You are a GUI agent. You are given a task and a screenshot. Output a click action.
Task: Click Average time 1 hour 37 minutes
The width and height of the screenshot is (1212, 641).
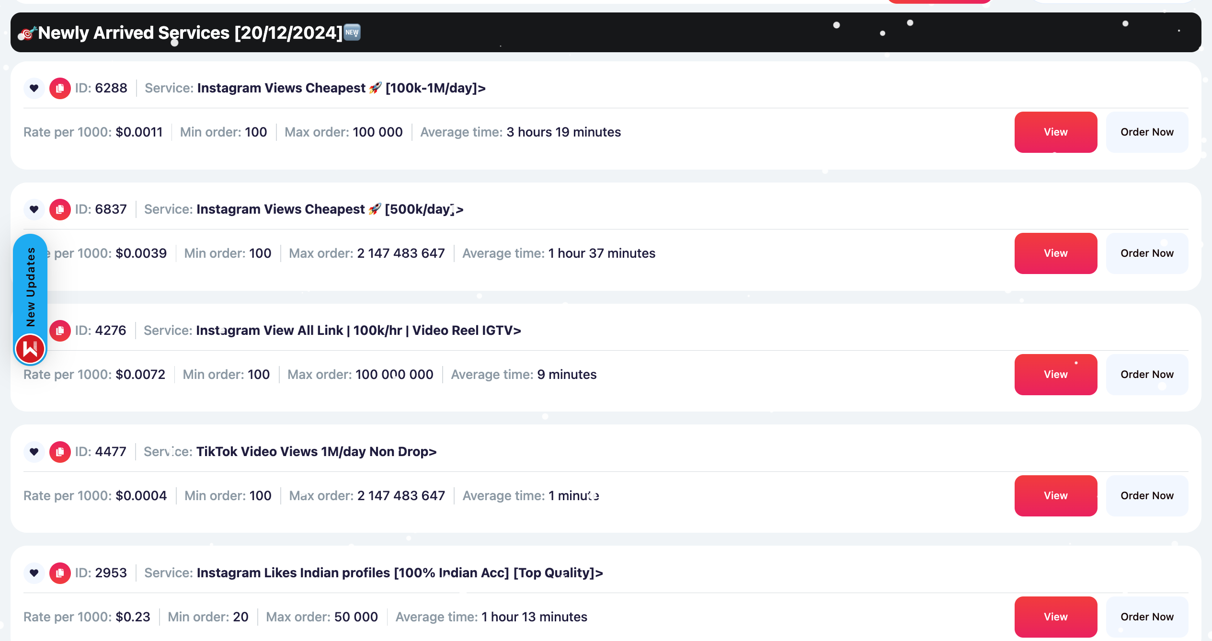click(x=602, y=253)
